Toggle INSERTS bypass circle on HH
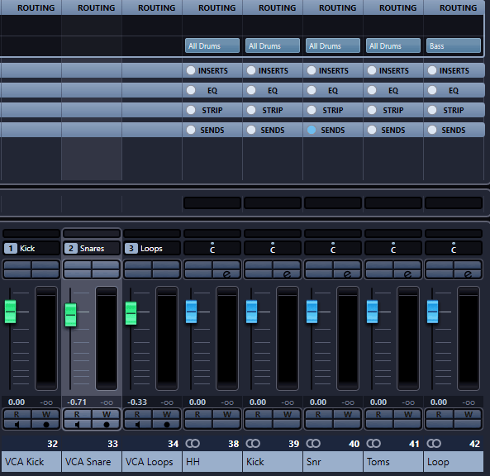490x476 pixels. click(191, 70)
